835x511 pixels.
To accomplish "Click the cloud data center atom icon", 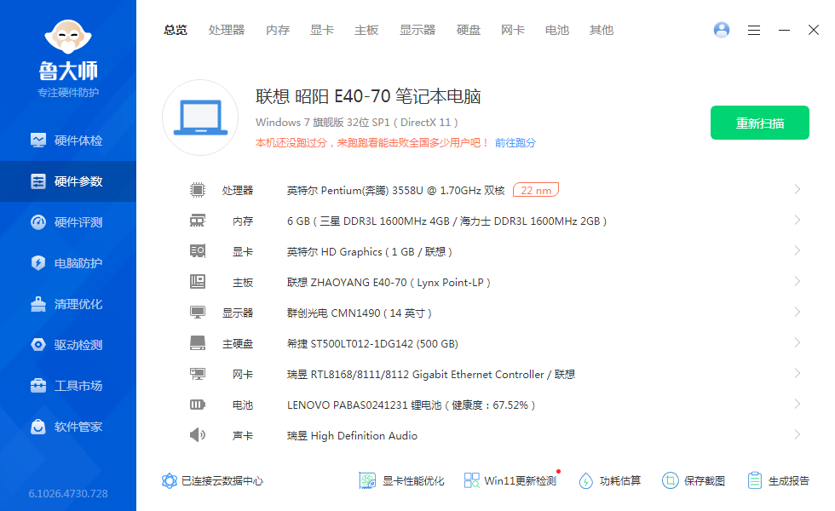I will [x=170, y=480].
